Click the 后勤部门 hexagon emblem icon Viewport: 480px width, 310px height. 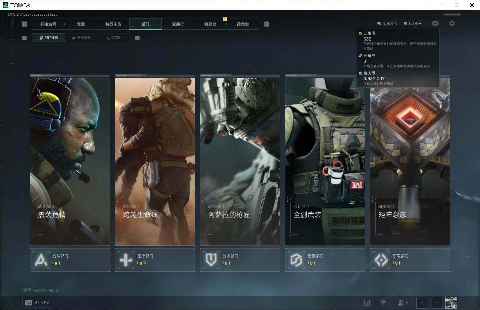[x=296, y=260]
